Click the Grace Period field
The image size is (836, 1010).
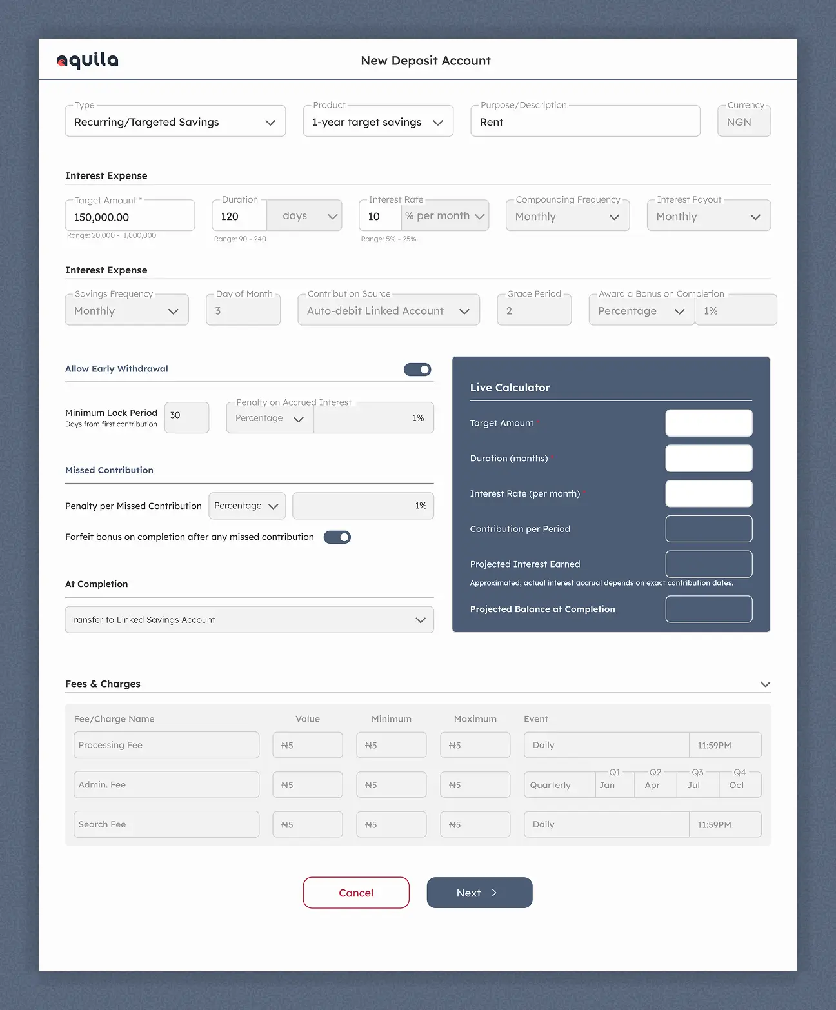[x=534, y=310]
